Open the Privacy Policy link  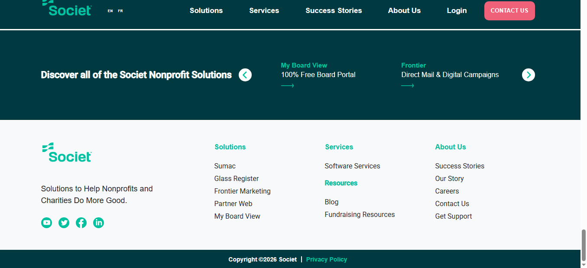(327, 259)
